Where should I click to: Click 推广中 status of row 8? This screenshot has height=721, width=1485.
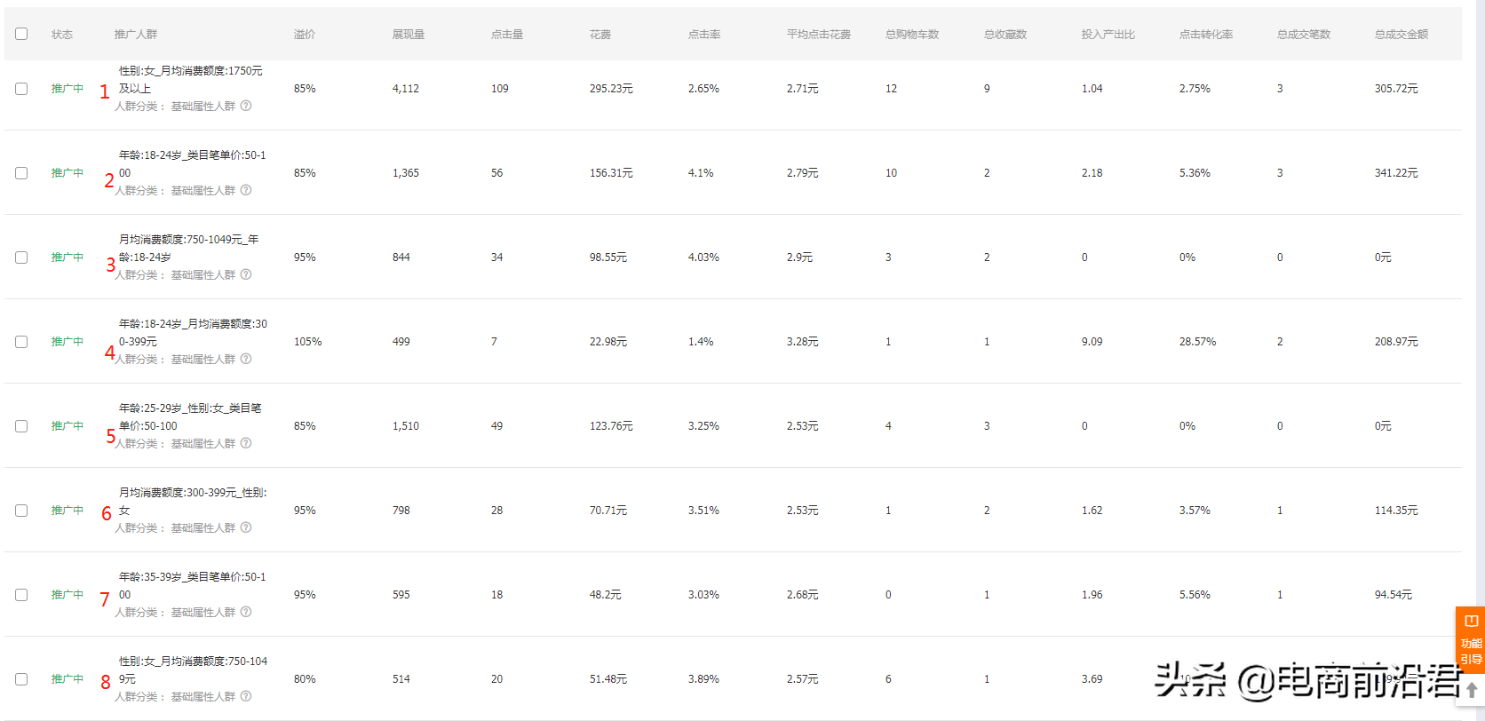(x=67, y=679)
